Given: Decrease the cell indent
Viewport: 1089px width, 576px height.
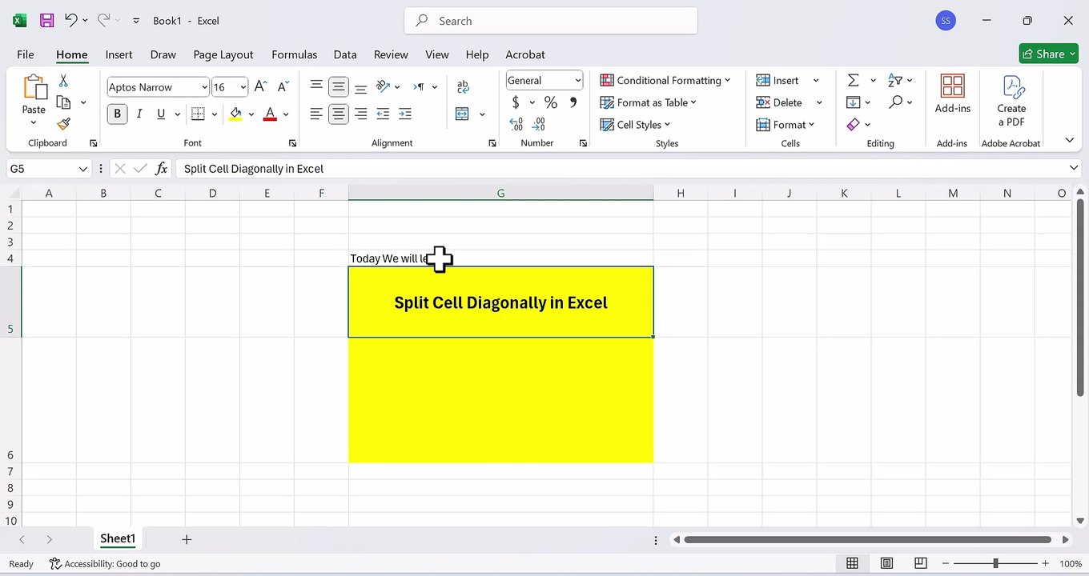Looking at the screenshot, I should pyautogui.click(x=383, y=114).
